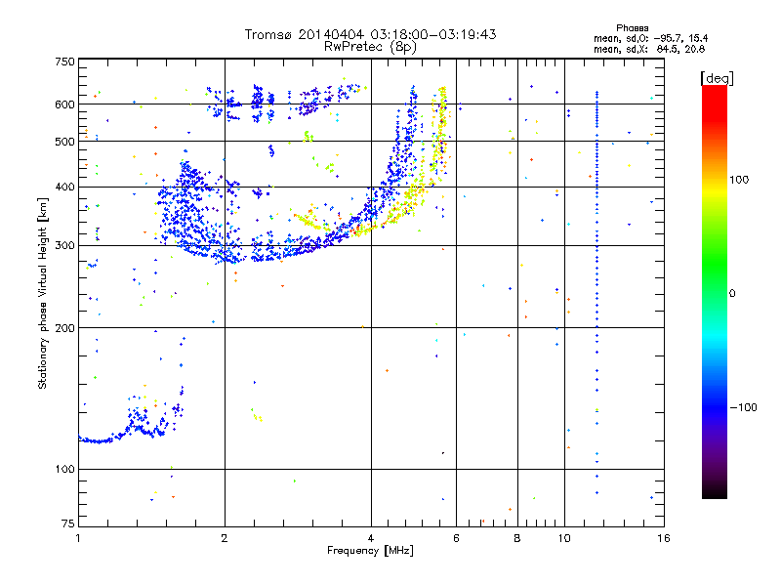Screen dimensions: 781x586
Task: Click the 'mean, sd,O: -95.7, 15.4' line
Action: [650, 38]
